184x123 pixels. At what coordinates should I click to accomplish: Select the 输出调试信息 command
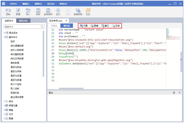tap(17, 97)
